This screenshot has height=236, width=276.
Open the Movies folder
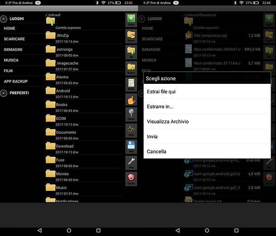point(84,176)
